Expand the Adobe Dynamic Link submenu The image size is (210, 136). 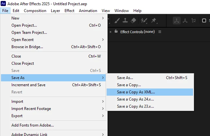point(53,134)
